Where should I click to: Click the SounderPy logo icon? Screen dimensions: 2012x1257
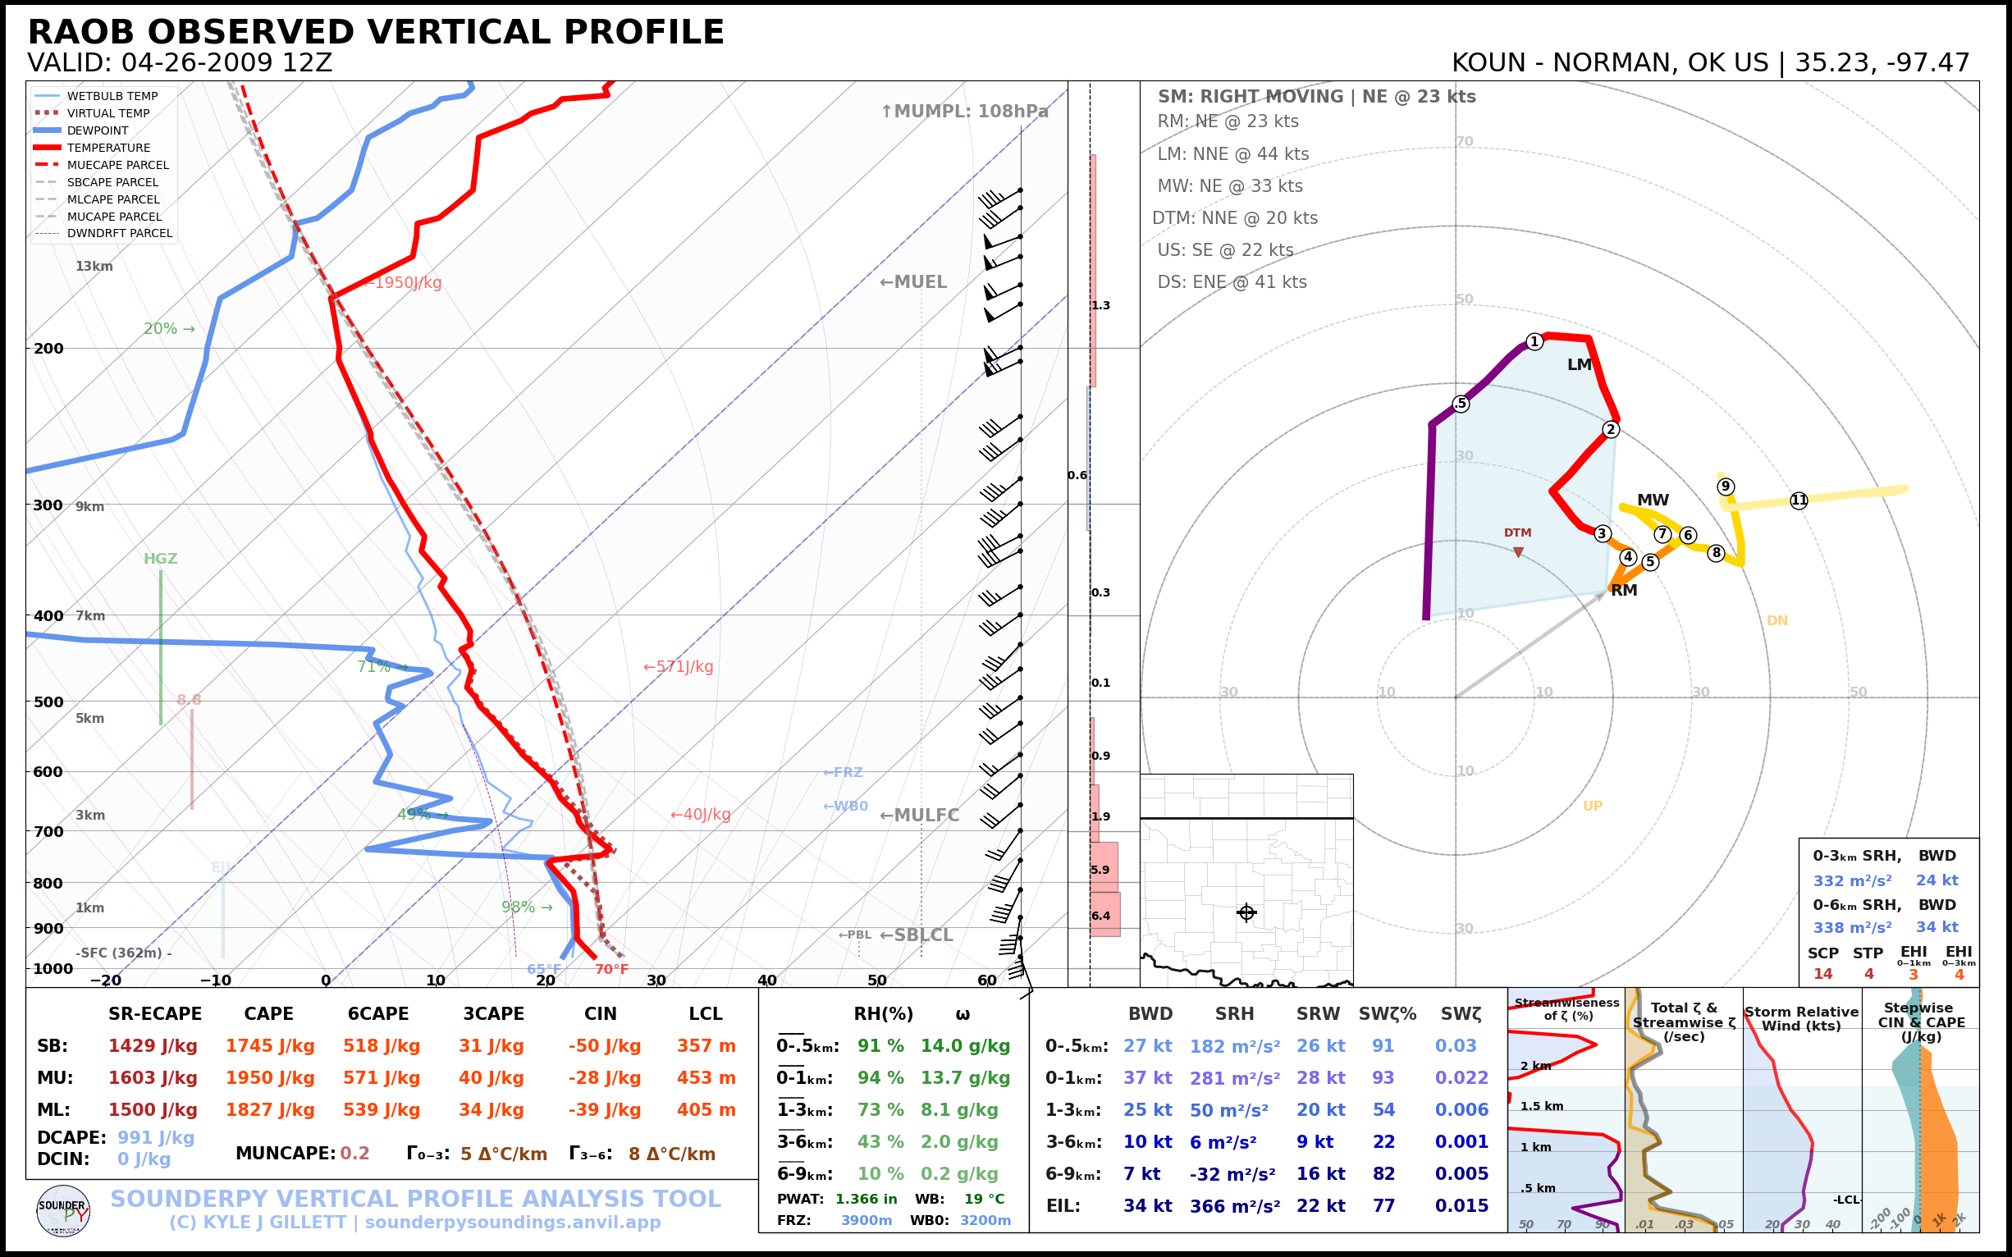63,1211
